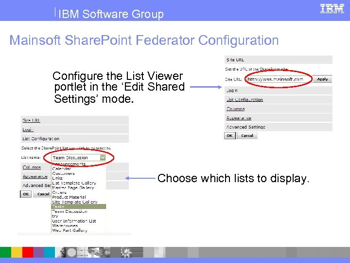Viewport: 350px width, 263px height.
Task: Click Cancel button in right panel
Action: pos(247,135)
